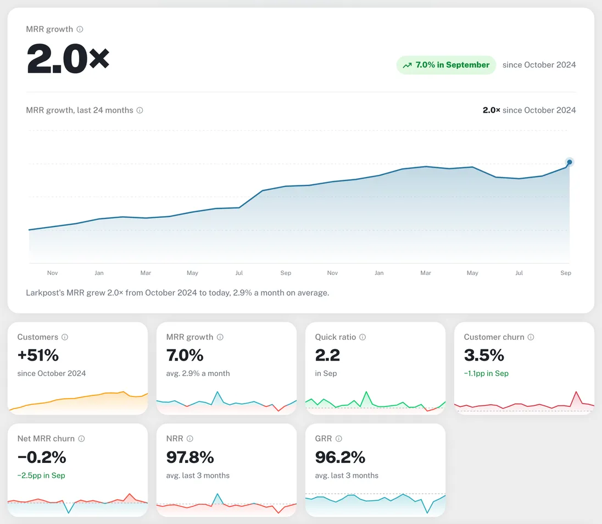Viewport: 602px width, 524px height.
Task: Click '−1.1pp in Sep' on Customer churn card
Action: [x=486, y=374]
